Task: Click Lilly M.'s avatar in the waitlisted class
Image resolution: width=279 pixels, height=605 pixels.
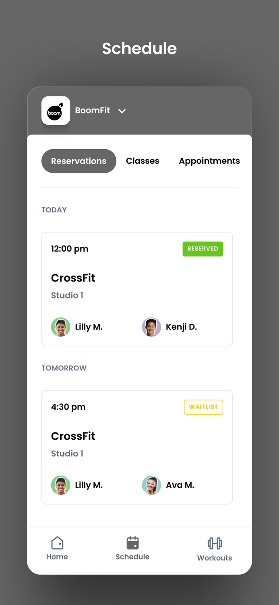Action: coord(60,485)
